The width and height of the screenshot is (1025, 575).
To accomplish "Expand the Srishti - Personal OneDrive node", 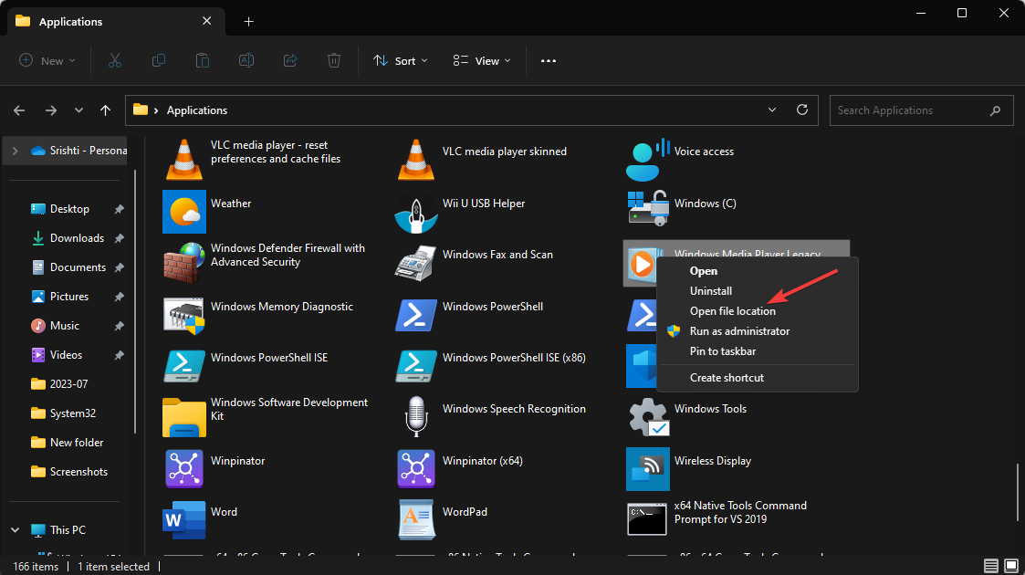I will tap(15, 151).
